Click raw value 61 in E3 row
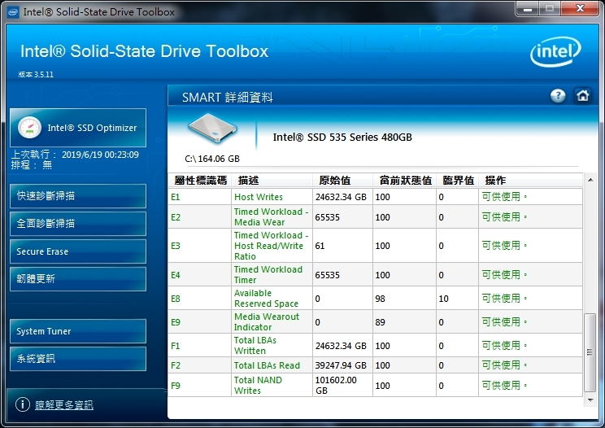This screenshot has width=605, height=428. [320, 246]
